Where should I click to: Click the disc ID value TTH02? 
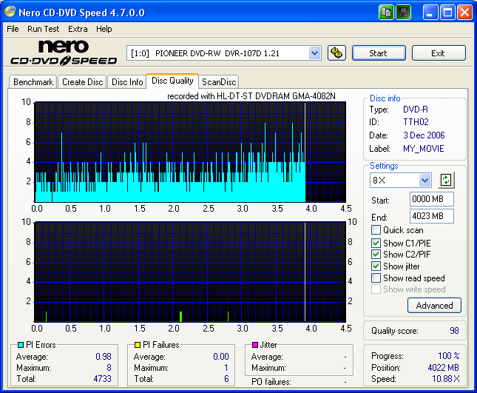(x=416, y=122)
